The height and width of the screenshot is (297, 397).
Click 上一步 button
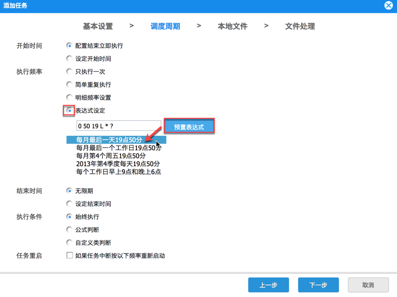tap(268, 285)
